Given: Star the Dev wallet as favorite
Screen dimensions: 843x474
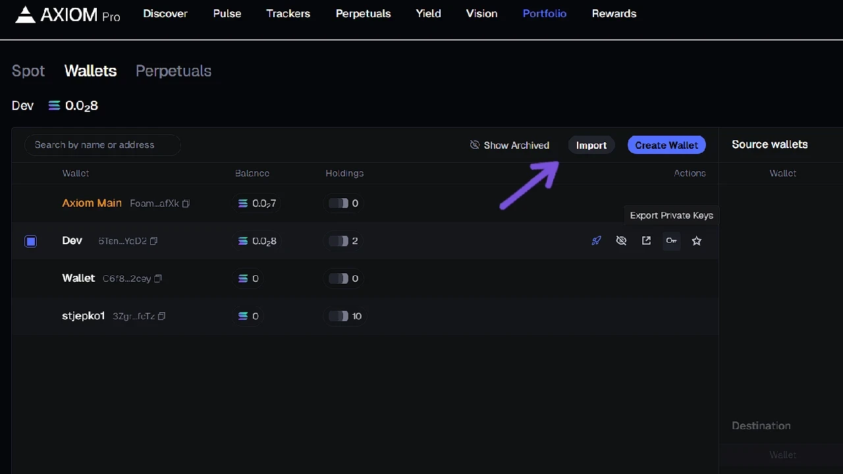Looking at the screenshot, I should pyautogui.click(x=696, y=241).
